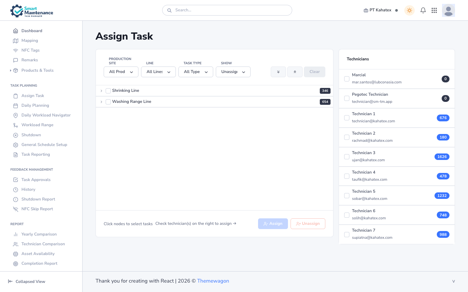Image resolution: width=468 pixels, height=292 pixels.
Task: Click the collapse all double-chevron up button
Action: (x=295, y=72)
